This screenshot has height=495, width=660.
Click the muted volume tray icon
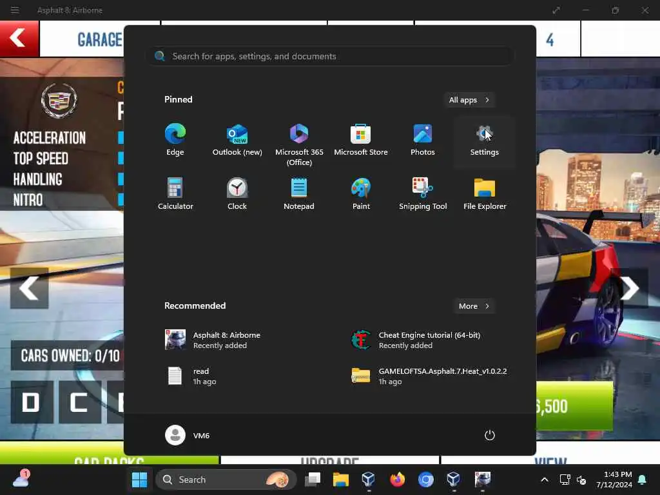581,480
